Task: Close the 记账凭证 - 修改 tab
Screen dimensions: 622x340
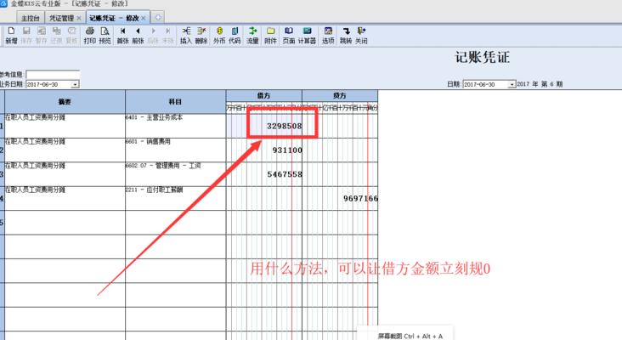Action: click(x=144, y=18)
